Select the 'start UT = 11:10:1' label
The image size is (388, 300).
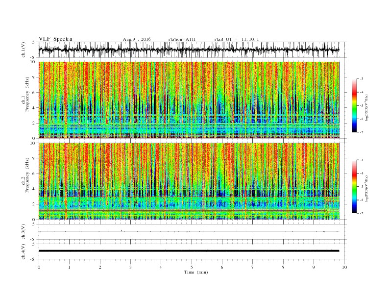coord(236,39)
